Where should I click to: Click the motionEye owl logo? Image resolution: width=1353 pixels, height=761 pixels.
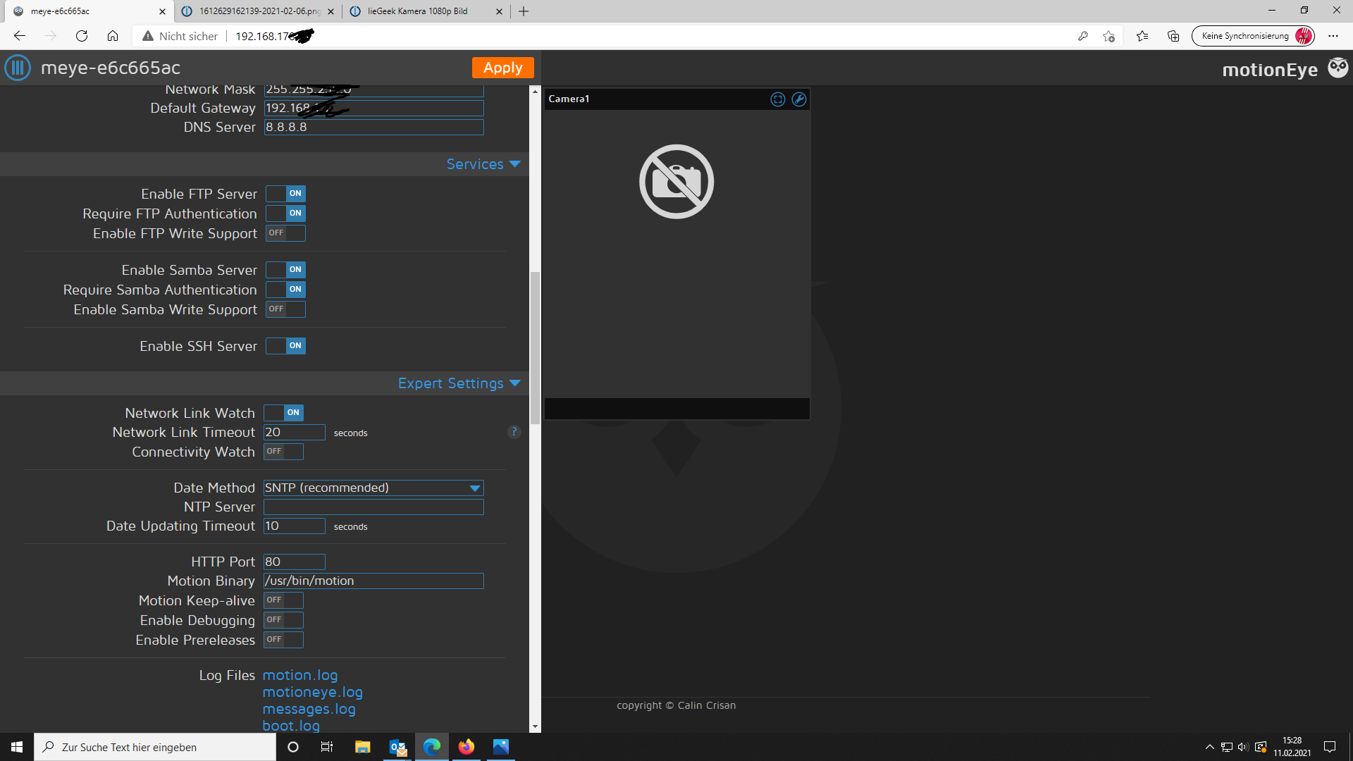[x=1337, y=68]
